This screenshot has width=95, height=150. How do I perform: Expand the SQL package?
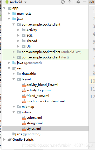[18, 35]
